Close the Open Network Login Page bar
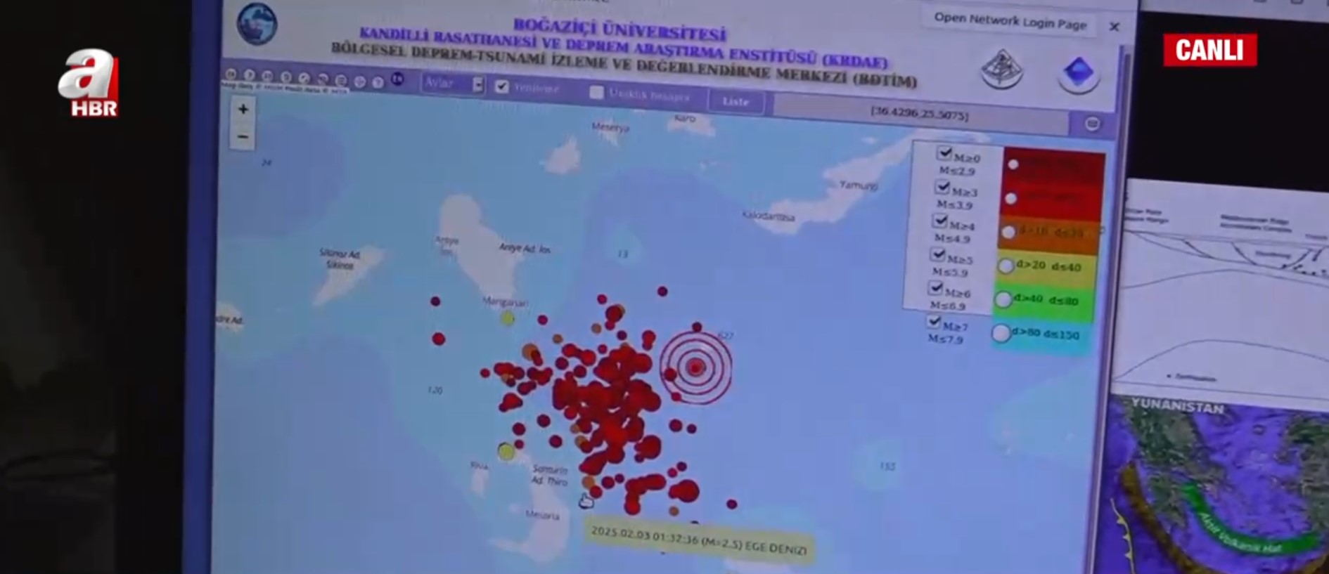 coord(1114,27)
